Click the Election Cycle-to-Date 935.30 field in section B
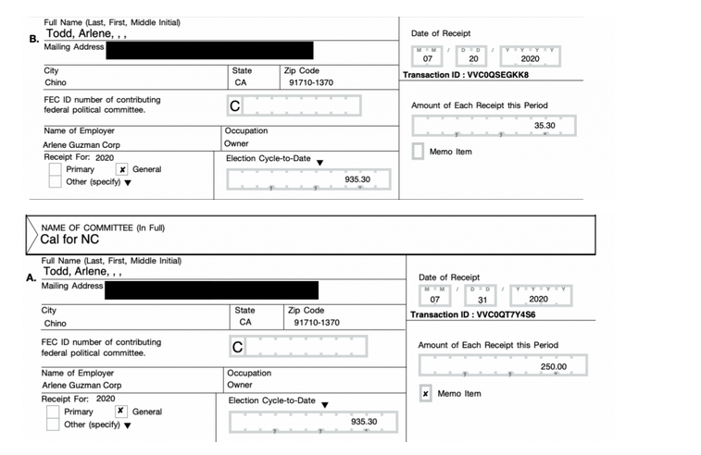Screen dimensions: 701x455 (x=308, y=179)
